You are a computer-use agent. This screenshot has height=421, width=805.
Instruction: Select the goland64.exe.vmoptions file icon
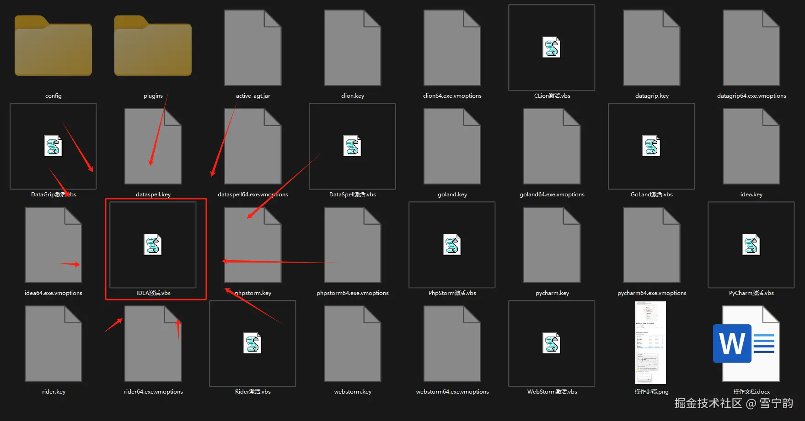tap(552, 146)
